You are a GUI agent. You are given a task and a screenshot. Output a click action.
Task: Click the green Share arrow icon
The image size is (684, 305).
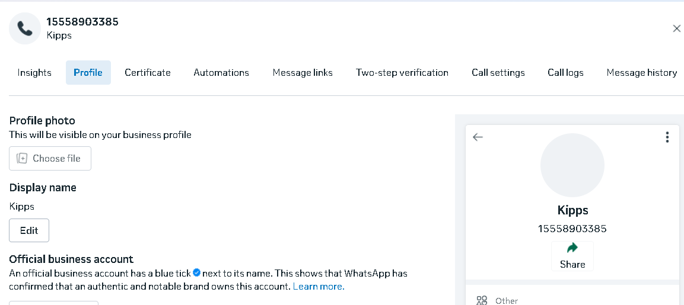pos(572,248)
